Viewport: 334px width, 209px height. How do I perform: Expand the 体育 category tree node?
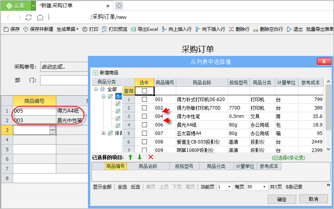coord(103,133)
